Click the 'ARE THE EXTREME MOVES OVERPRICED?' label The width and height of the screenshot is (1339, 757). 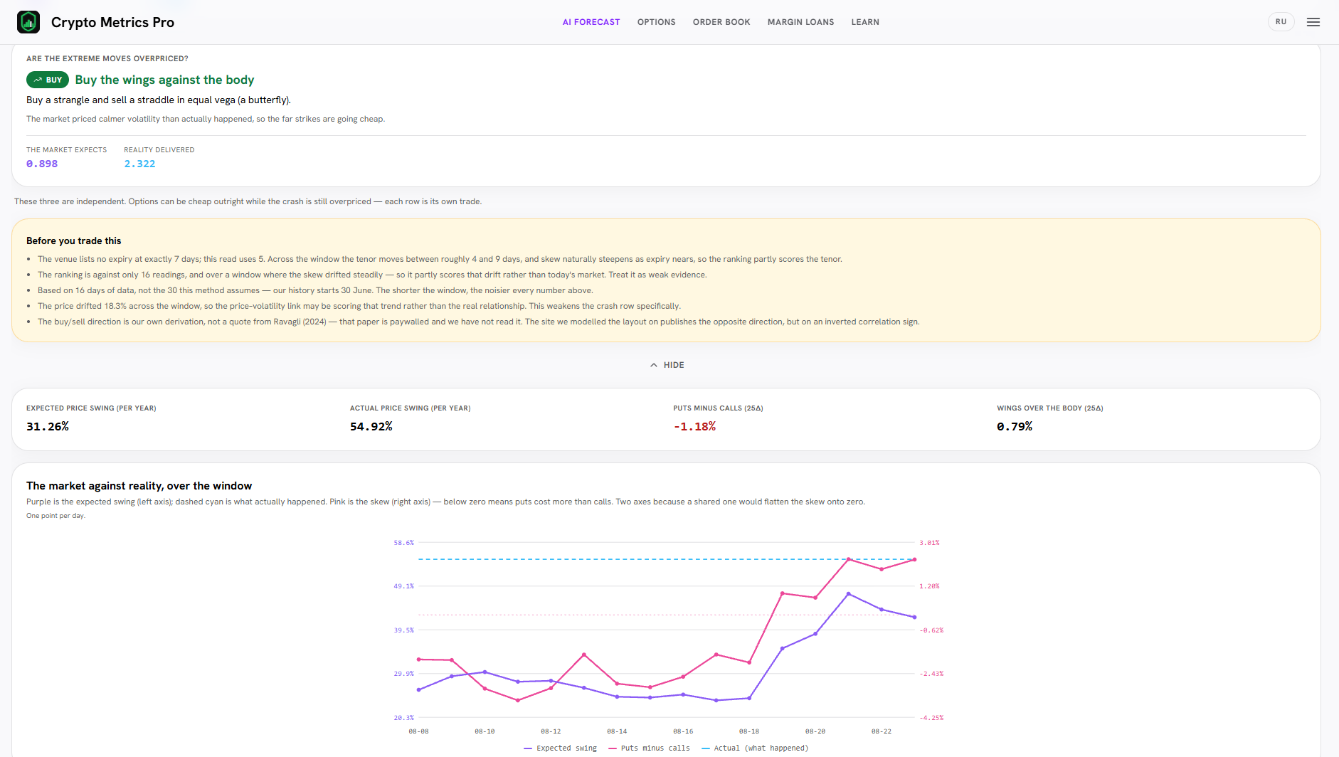tap(107, 58)
